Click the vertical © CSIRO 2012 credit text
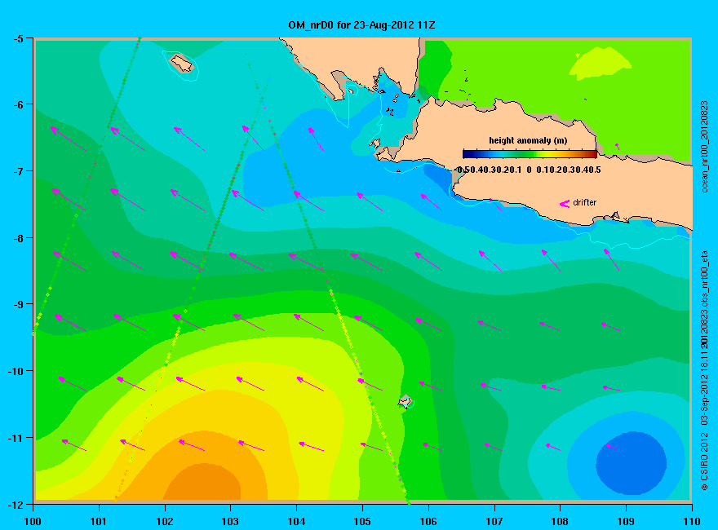The image size is (718, 530). pos(705,461)
